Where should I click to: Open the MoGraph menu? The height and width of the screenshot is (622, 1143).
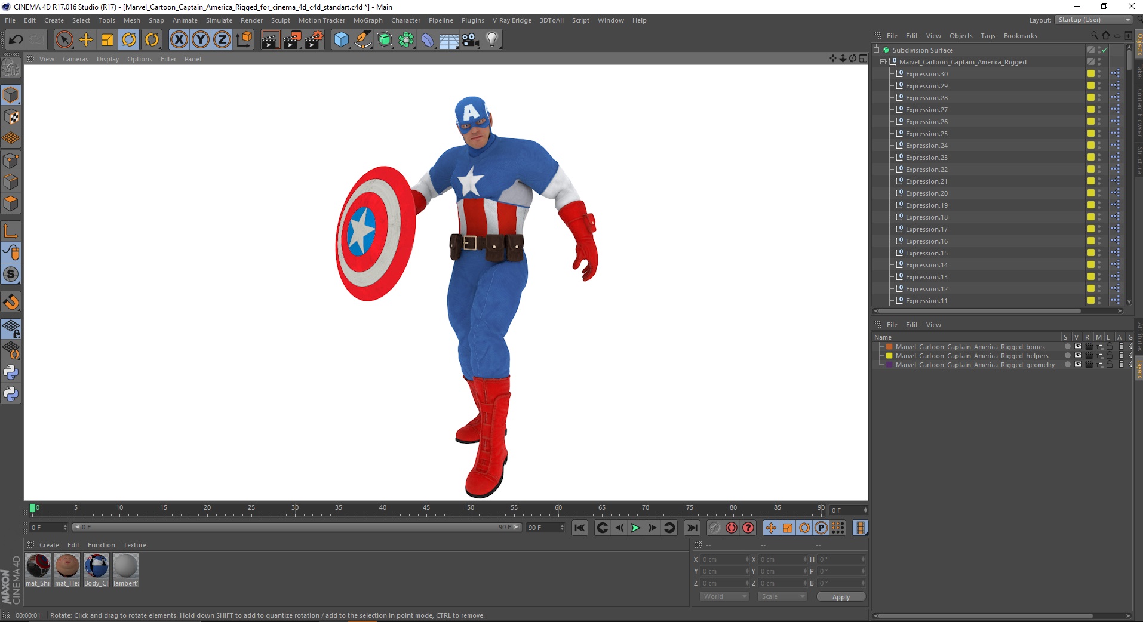(x=368, y=20)
